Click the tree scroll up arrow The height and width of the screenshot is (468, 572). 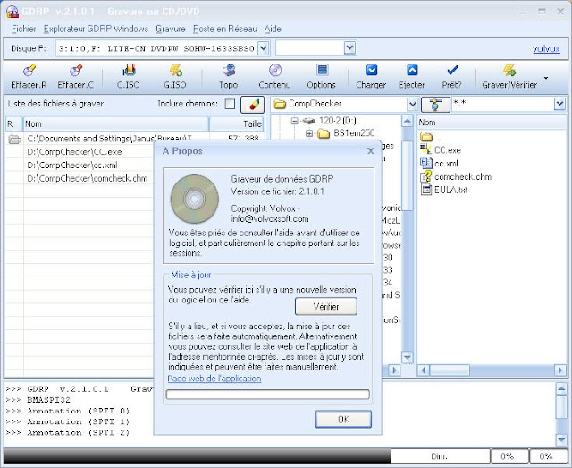point(408,121)
